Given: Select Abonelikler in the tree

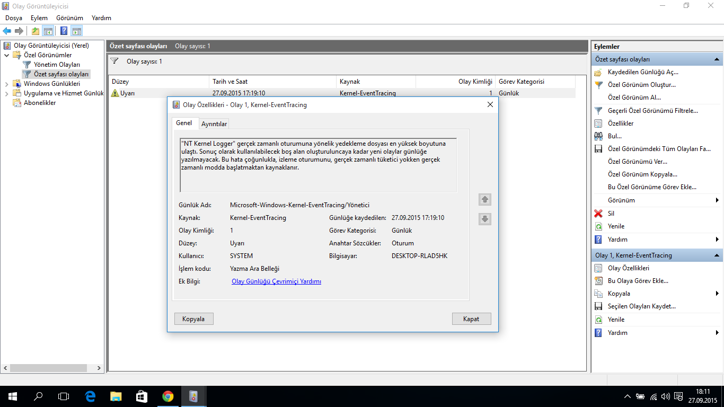Looking at the screenshot, I should 40,103.
